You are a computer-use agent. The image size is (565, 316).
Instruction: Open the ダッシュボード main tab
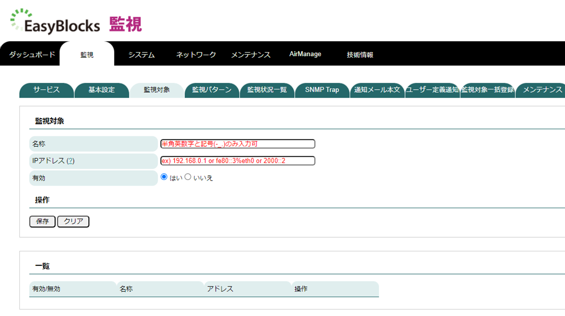[32, 55]
